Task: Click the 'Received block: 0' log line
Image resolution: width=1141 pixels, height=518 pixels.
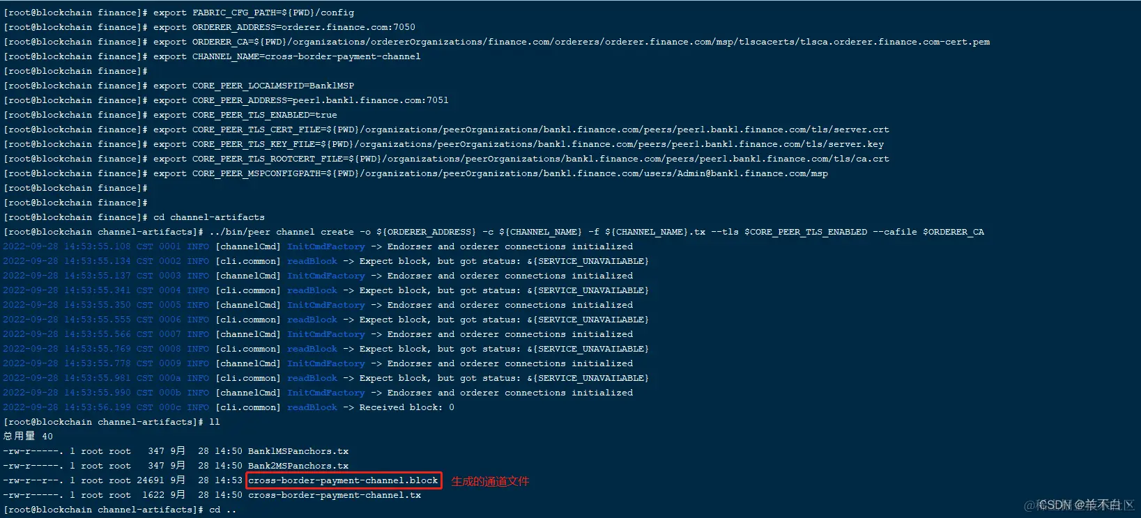Action: [x=229, y=407]
